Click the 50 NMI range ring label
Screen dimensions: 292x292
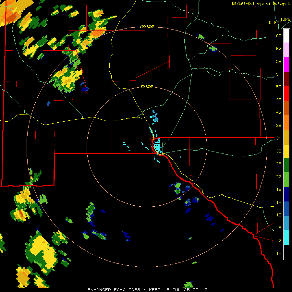147,87
